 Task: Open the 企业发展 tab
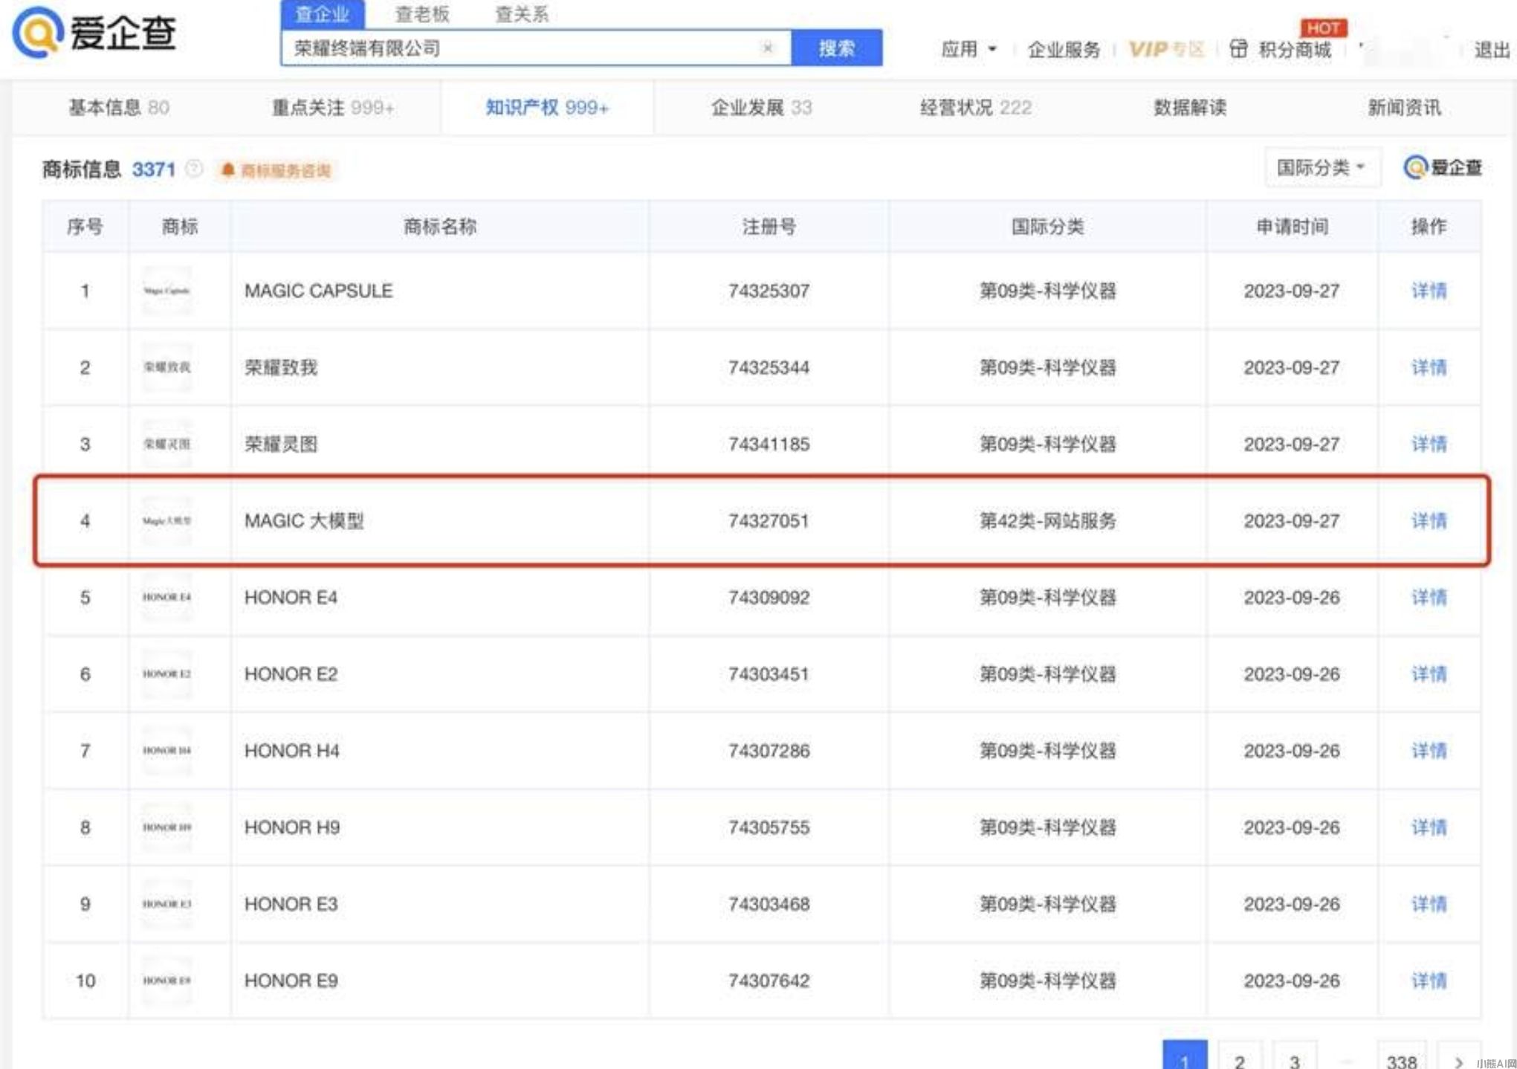761,108
